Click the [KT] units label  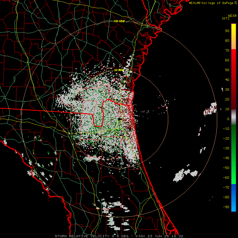pyautogui.click(x=226, y=18)
